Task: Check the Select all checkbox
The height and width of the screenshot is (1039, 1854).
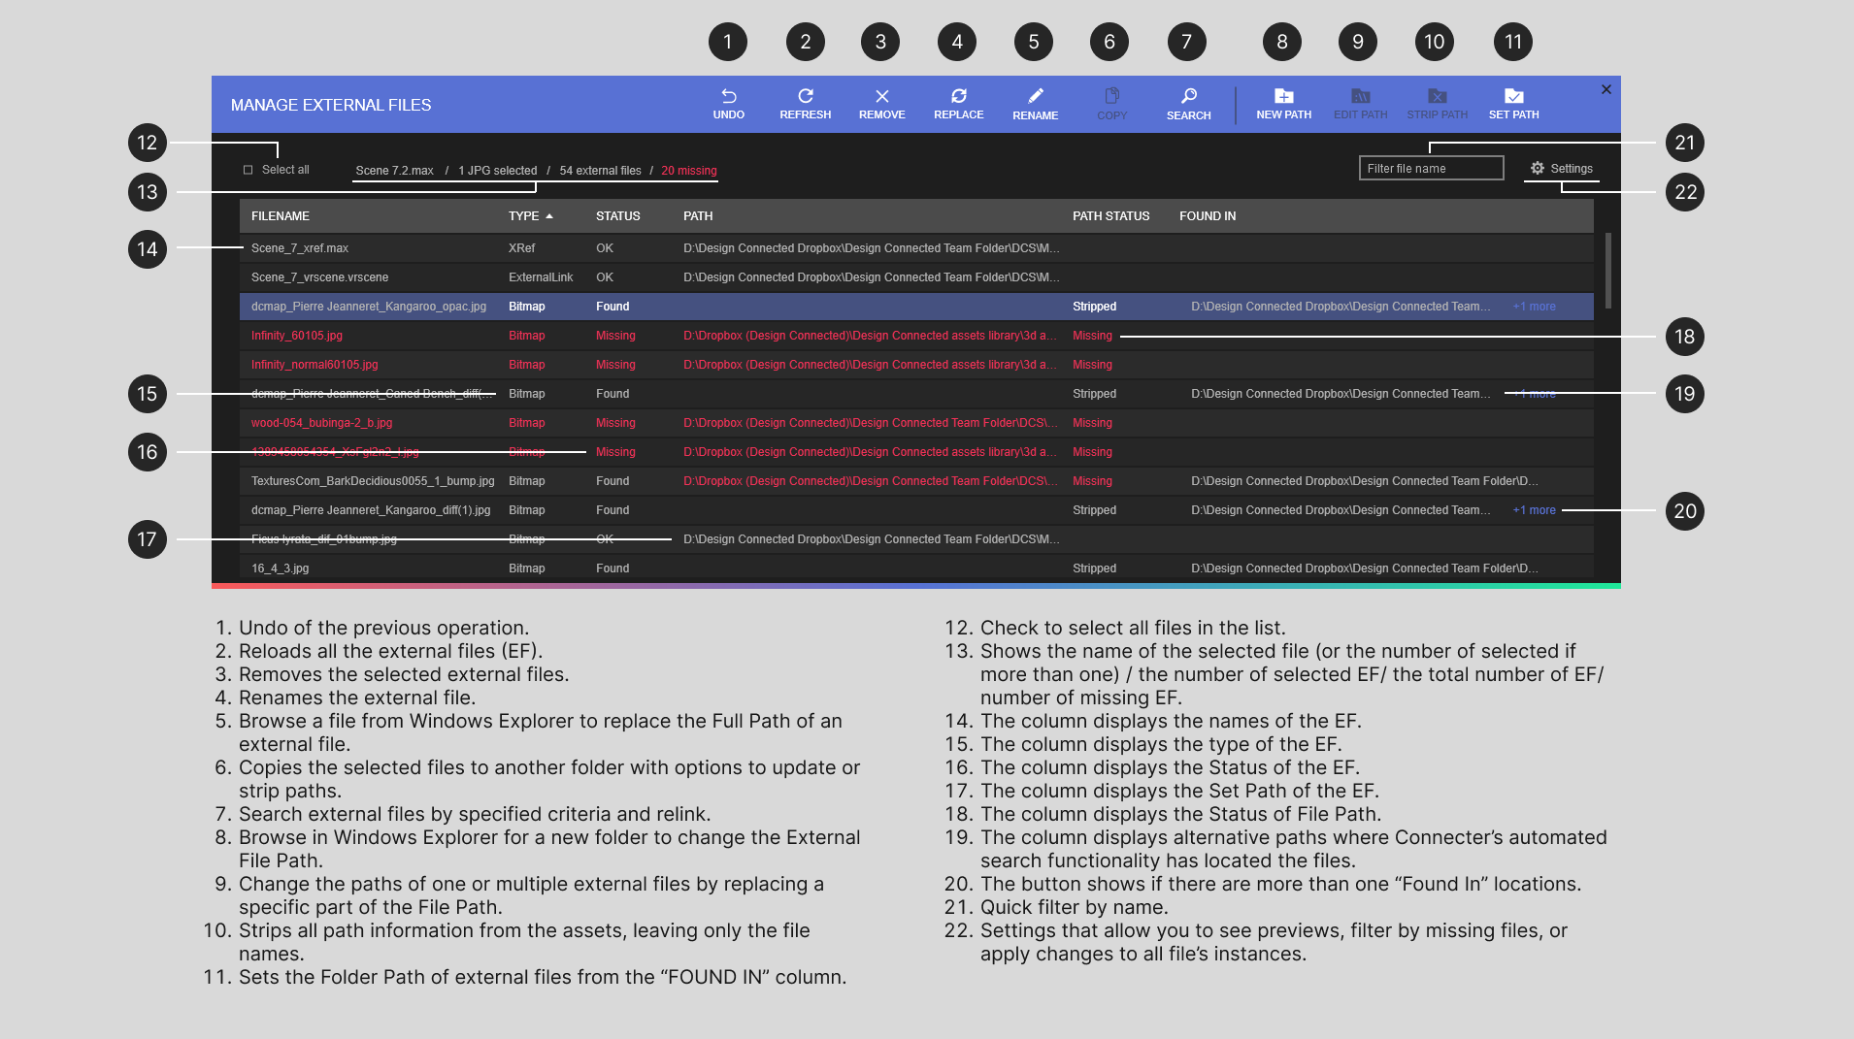Action: (x=248, y=170)
